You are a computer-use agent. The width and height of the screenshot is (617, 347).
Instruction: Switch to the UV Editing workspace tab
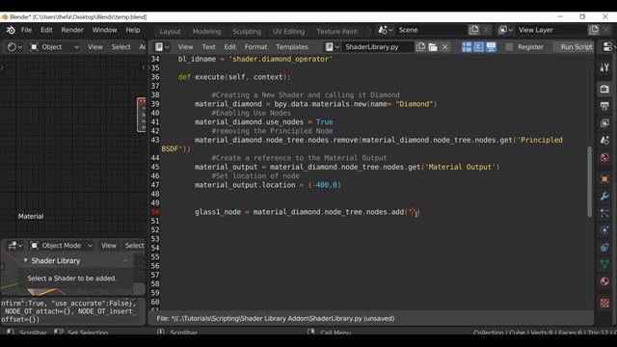click(x=289, y=31)
